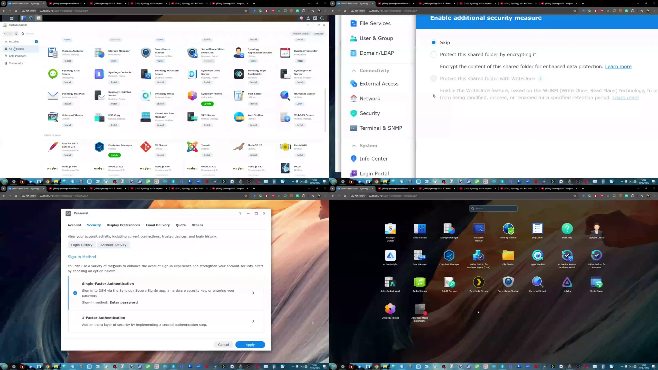Click Apply in the Personal dialog

click(250, 345)
